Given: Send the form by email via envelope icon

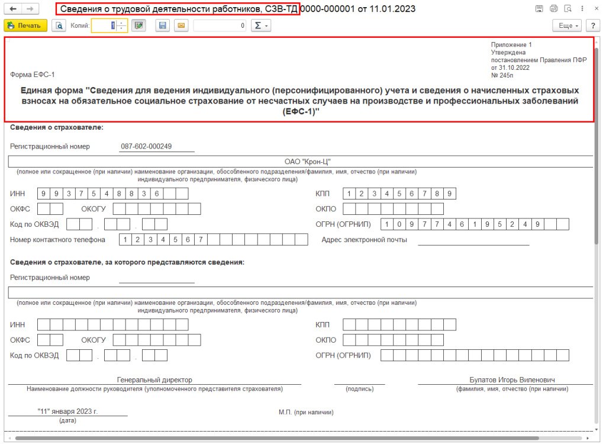Looking at the screenshot, I should (x=180, y=26).
